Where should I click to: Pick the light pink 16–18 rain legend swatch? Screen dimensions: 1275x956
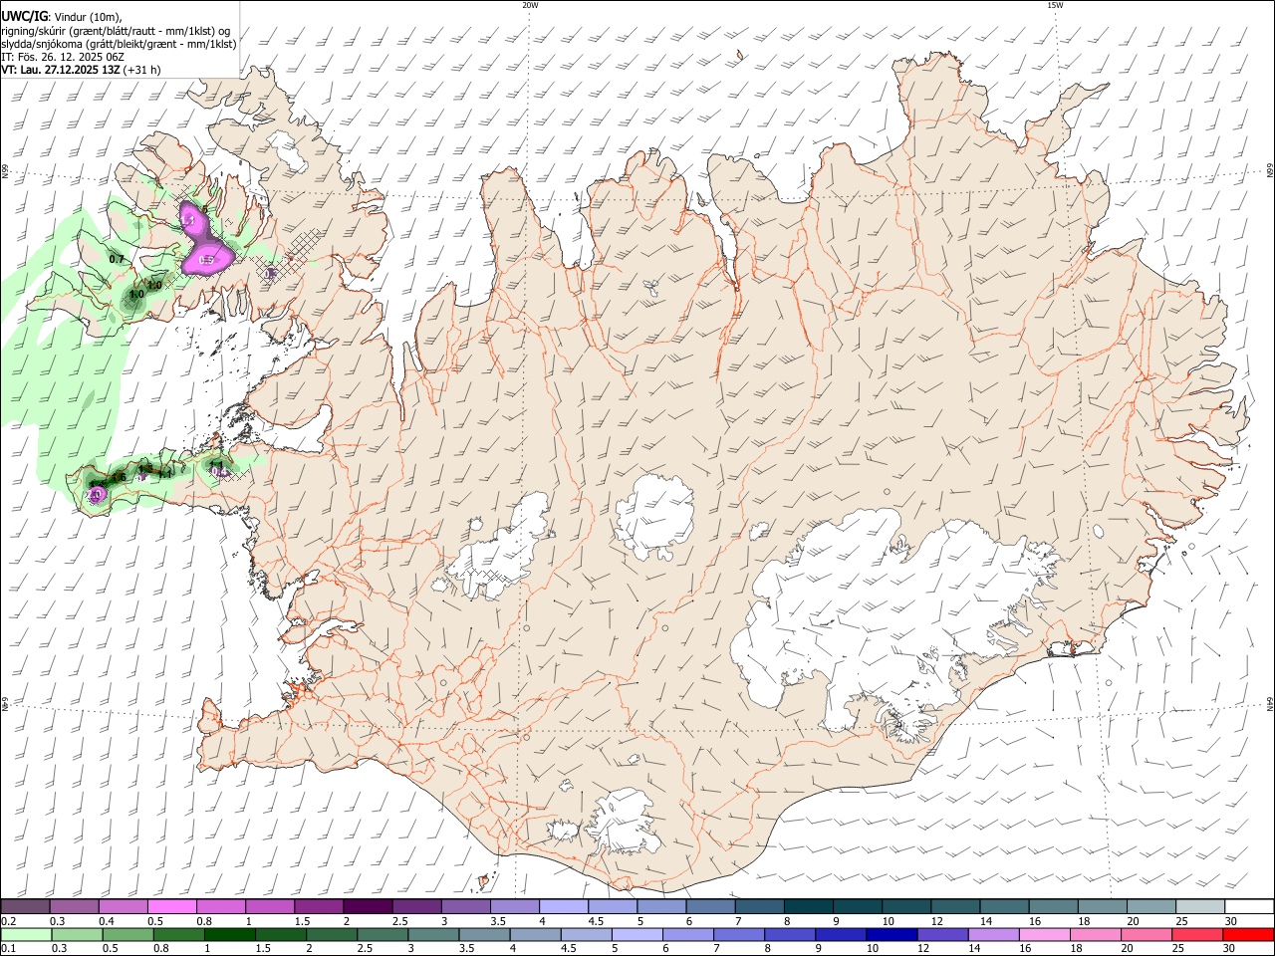(1045, 934)
